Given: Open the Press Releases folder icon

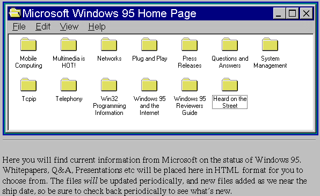Looking at the screenshot, I should (x=190, y=45).
